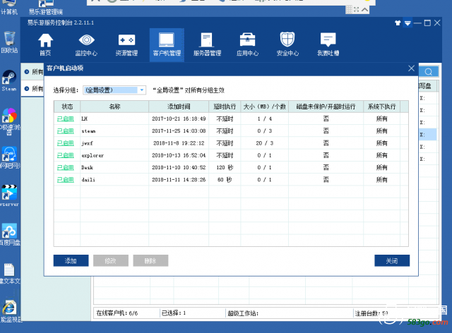The width and height of the screenshot is (452, 333).
Task: Select the explorer entry name
Action: [93, 155]
